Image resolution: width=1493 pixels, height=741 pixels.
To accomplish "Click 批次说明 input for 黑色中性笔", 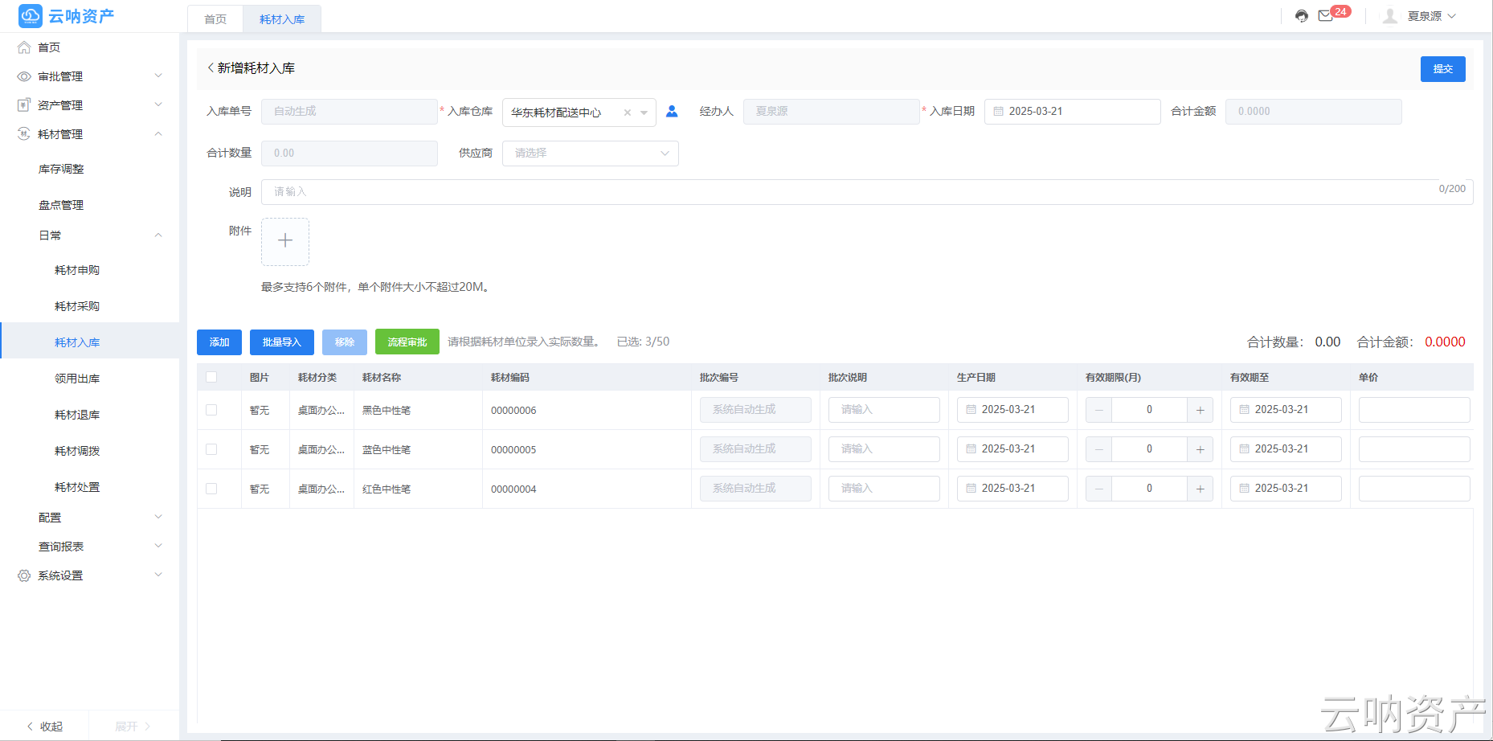I will 884,410.
